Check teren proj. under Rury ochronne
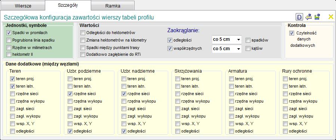 [x=285, y=79]
